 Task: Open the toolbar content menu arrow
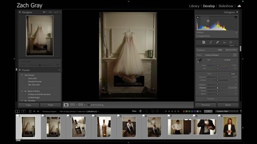pos(191,105)
